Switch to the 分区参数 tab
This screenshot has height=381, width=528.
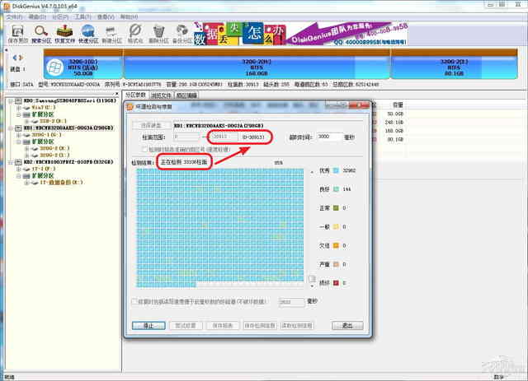coord(135,95)
